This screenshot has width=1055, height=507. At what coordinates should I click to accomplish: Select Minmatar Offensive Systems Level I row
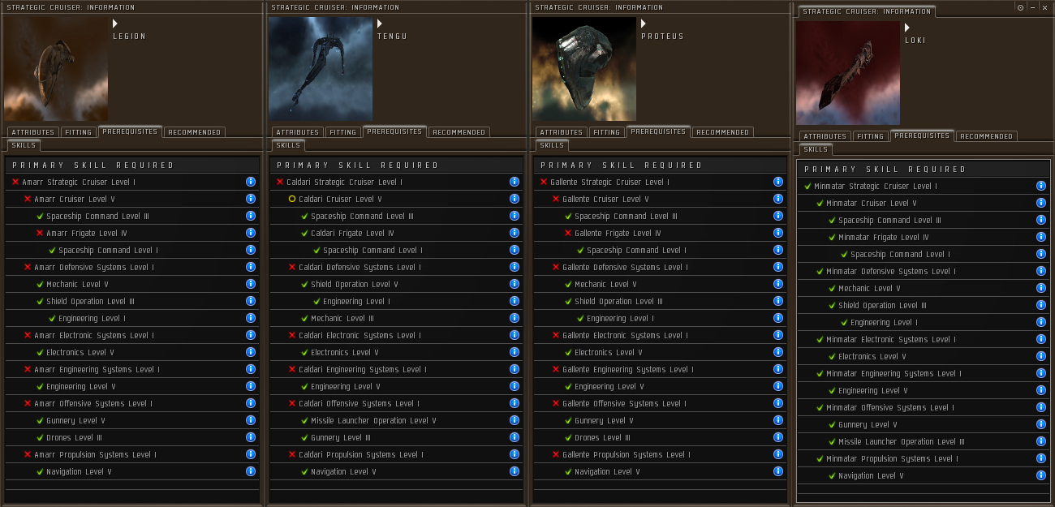click(x=924, y=407)
